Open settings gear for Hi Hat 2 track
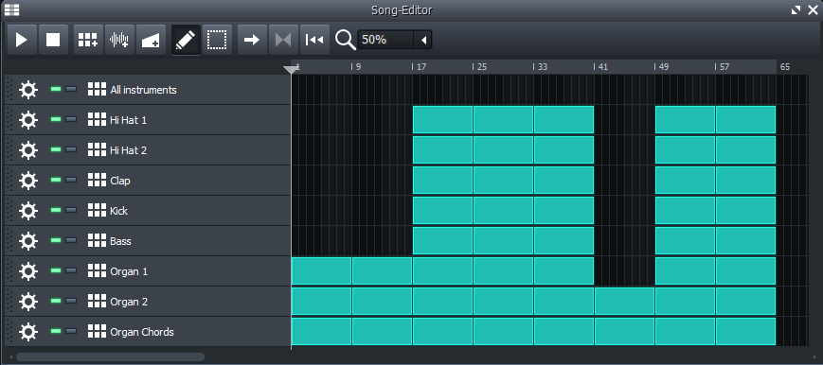Screen dimensions: 823x365 pos(27,150)
